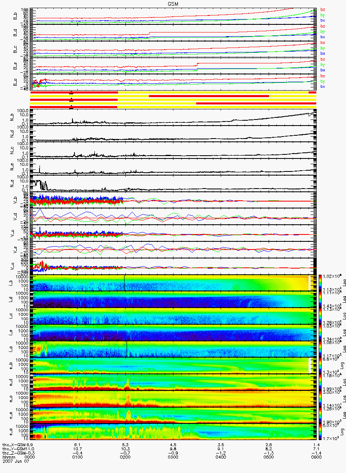Select the e_e electron spectrogram label
346x473 pixels.
click(x=11, y=415)
